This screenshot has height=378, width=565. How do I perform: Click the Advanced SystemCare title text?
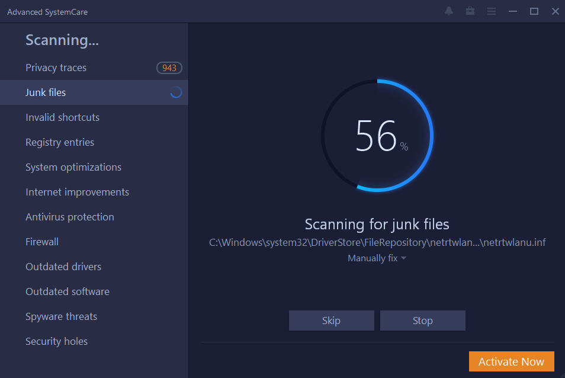click(47, 12)
